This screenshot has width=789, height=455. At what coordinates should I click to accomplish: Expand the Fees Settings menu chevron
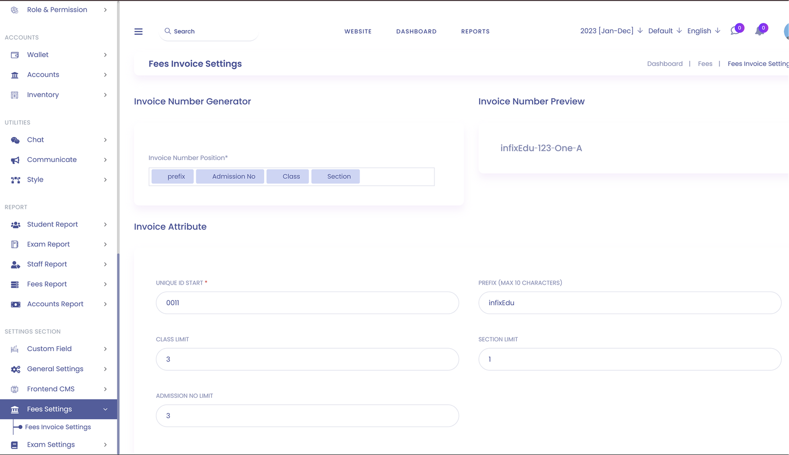pyautogui.click(x=106, y=409)
